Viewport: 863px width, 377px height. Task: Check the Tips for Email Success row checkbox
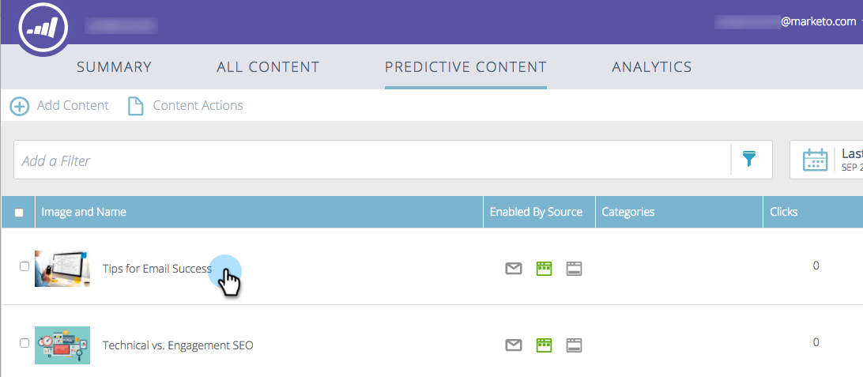tap(24, 266)
